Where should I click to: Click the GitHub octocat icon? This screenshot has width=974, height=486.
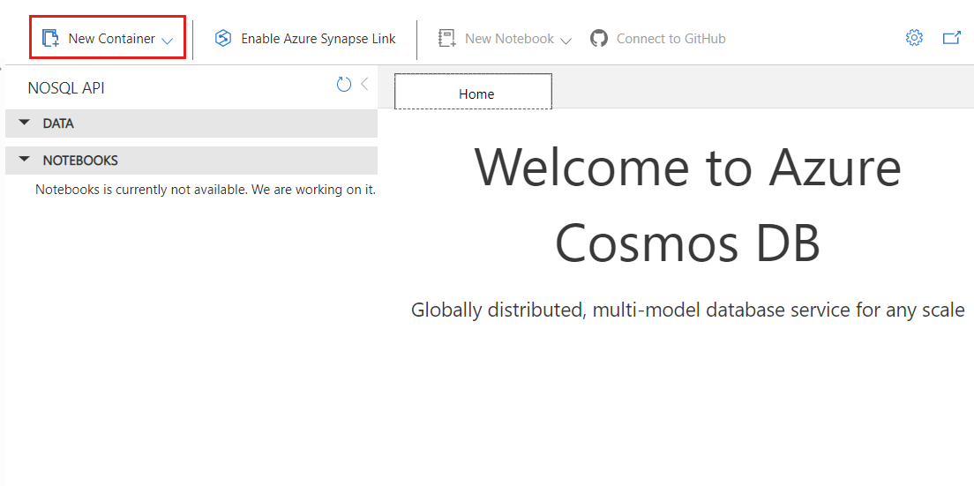click(x=599, y=39)
